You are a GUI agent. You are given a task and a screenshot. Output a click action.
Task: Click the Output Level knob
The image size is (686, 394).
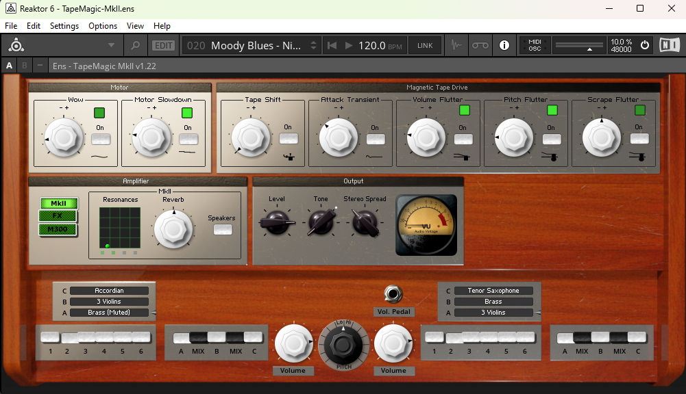pos(276,222)
